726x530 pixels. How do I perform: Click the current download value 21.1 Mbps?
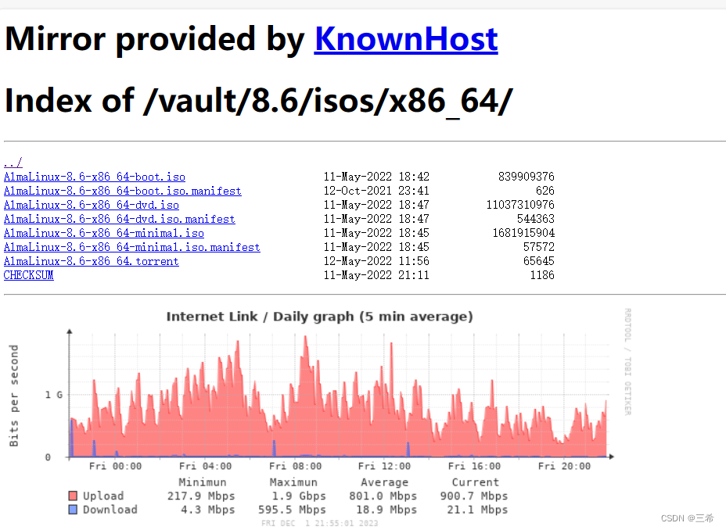point(477,510)
